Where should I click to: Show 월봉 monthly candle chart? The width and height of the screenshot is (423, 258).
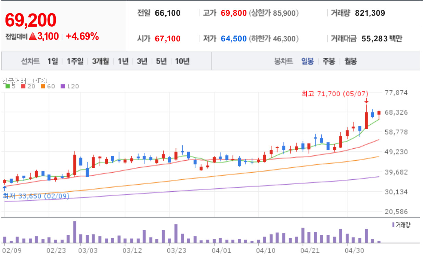(351, 62)
